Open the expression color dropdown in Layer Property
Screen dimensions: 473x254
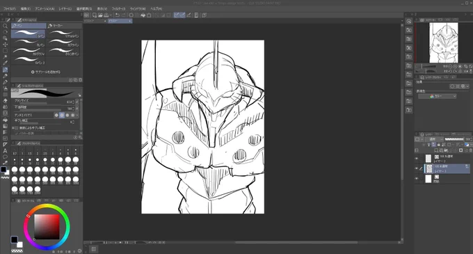[x=437, y=96]
